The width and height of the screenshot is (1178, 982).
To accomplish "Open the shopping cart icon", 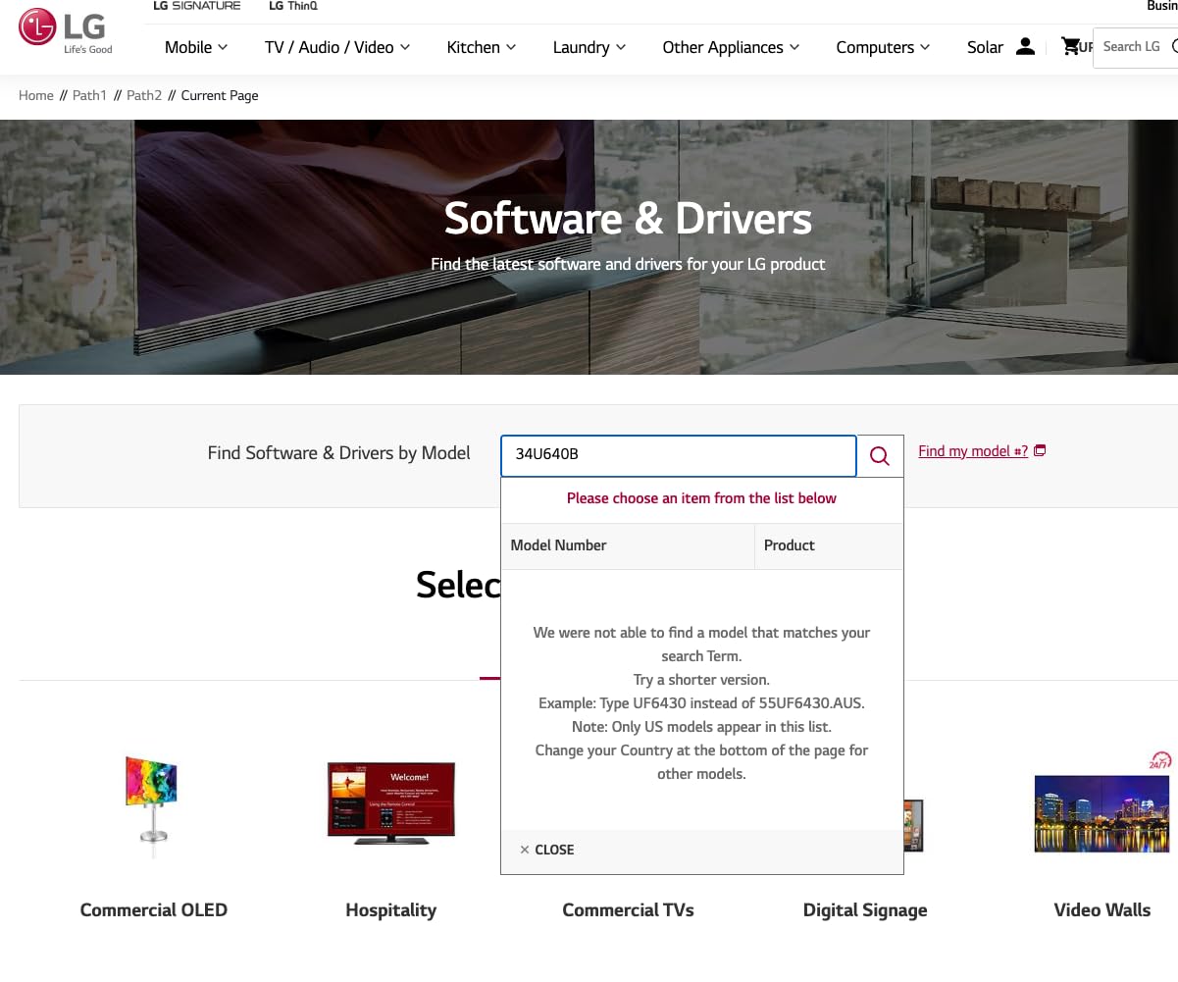I will pos(1070,46).
